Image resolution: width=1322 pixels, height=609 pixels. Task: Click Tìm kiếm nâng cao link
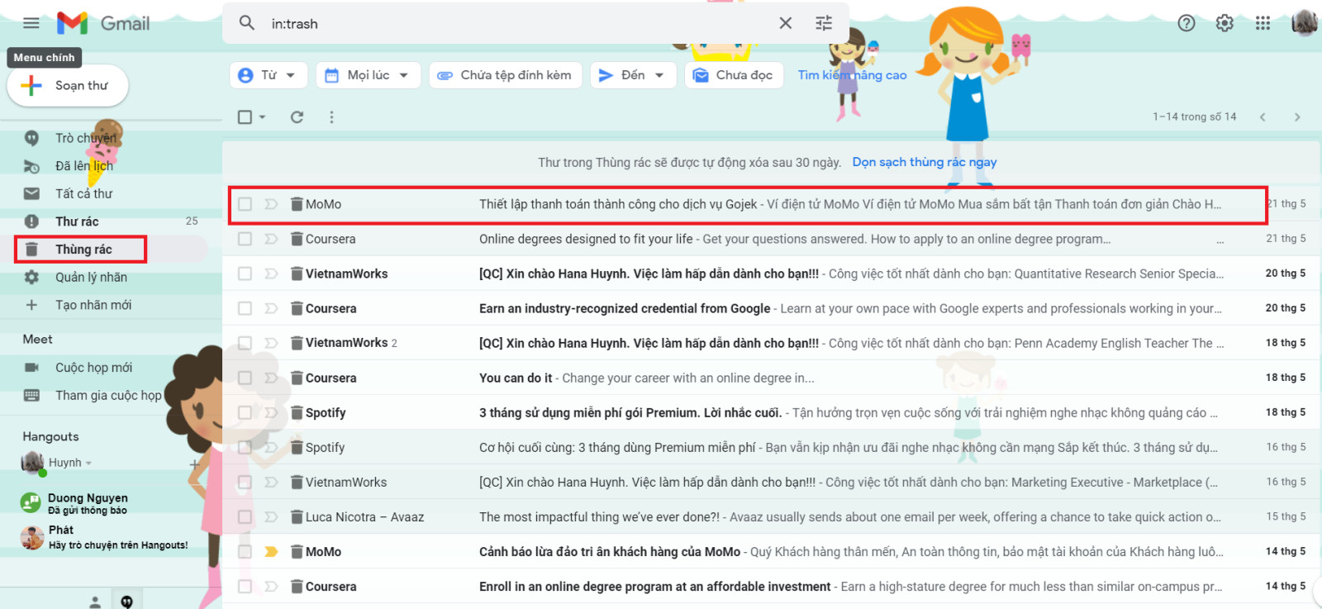click(x=852, y=75)
